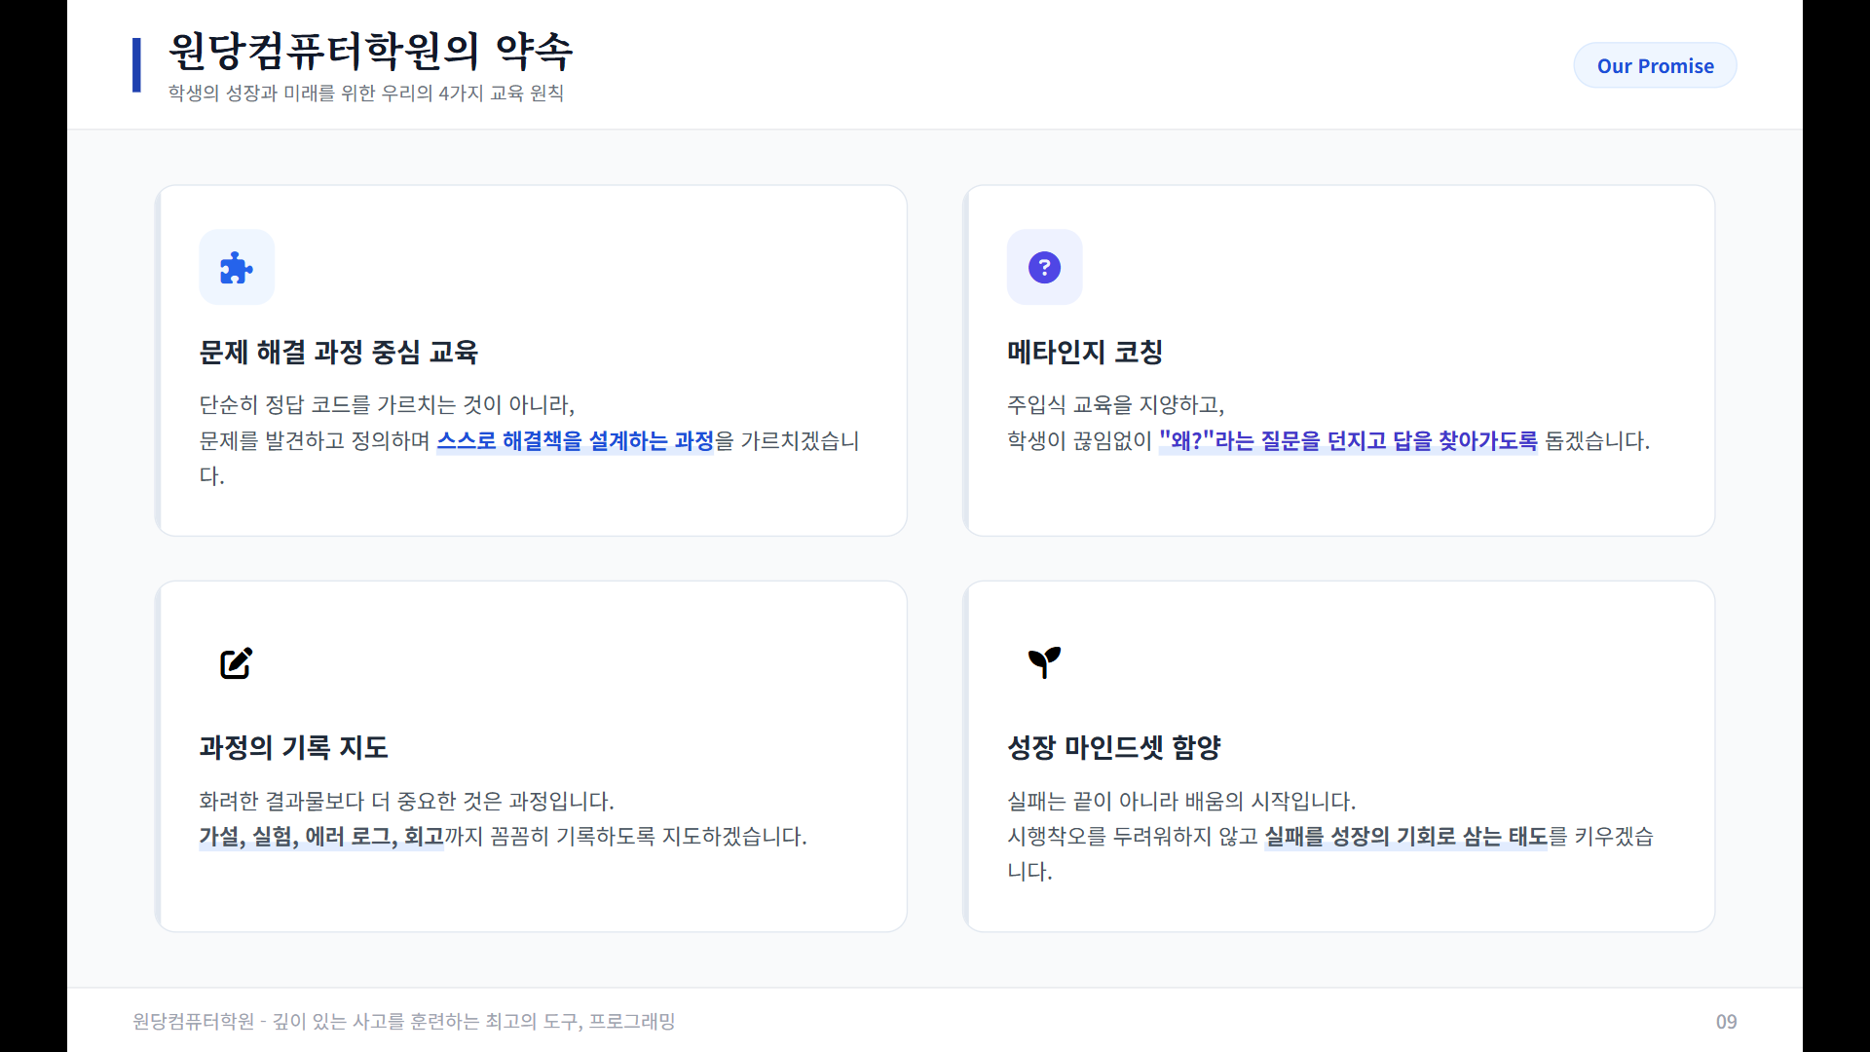Viewport: 1870px width, 1052px height.
Task: Select the 과정의 기록 지도 heading
Action: pyautogui.click(x=293, y=748)
